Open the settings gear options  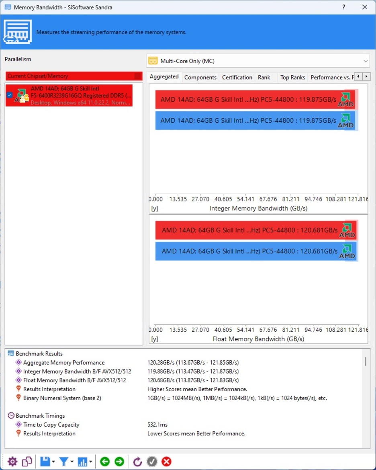[x=12, y=462]
